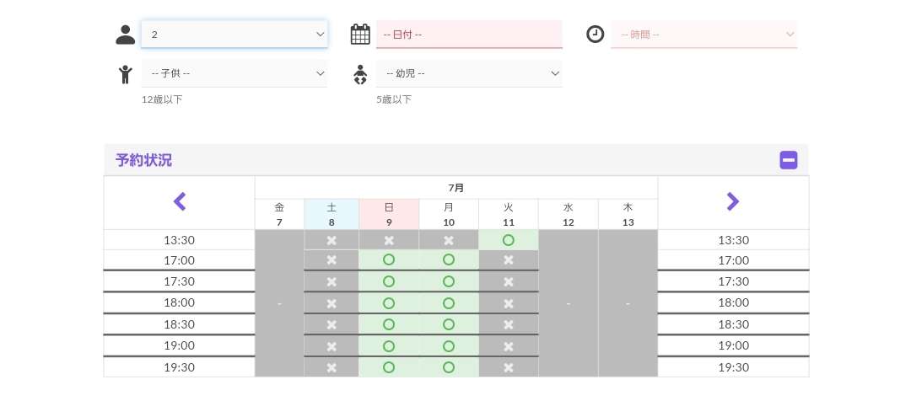
Task: Click the infant baby icon
Action: click(360, 74)
